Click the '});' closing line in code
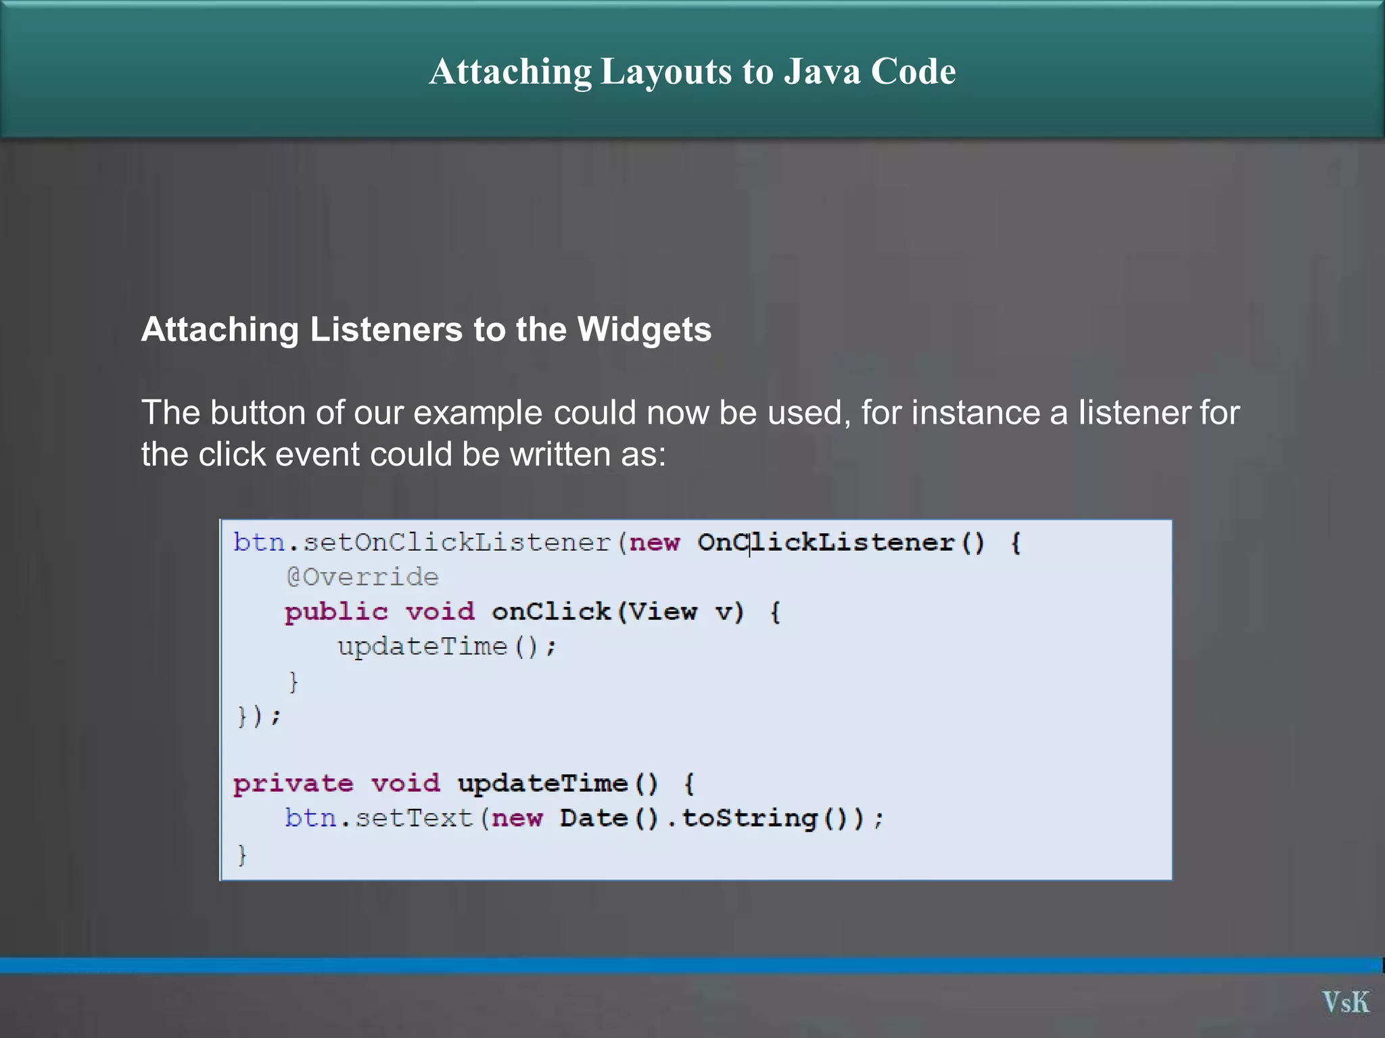 pyautogui.click(x=258, y=716)
